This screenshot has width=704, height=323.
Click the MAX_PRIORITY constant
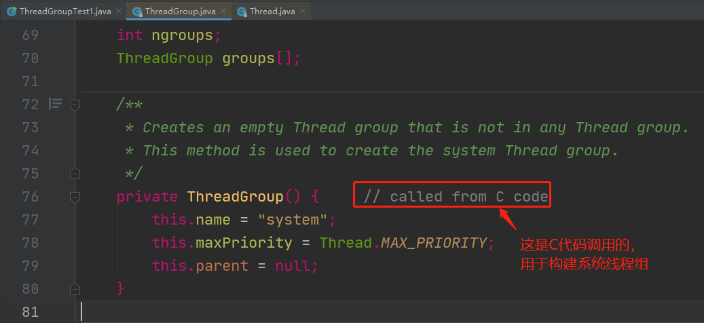433,243
